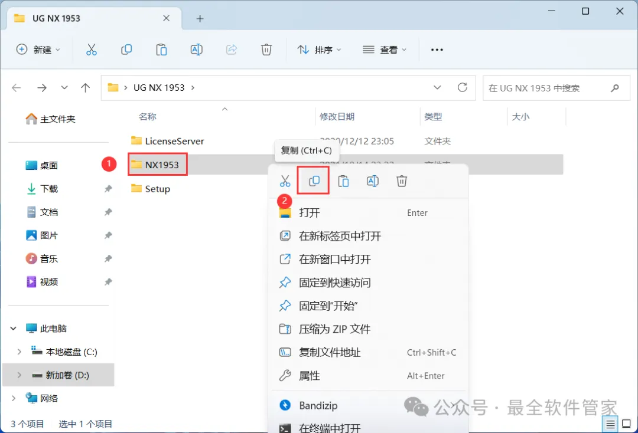The width and height of the screenshot is (638, 433).
Task: Go back with the left arrow button
Action: [17, 87]
